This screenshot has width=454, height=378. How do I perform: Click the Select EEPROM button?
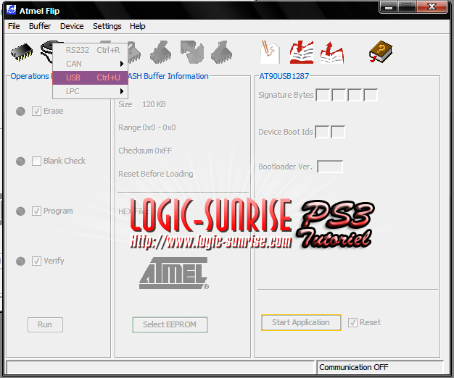[170, 324]
